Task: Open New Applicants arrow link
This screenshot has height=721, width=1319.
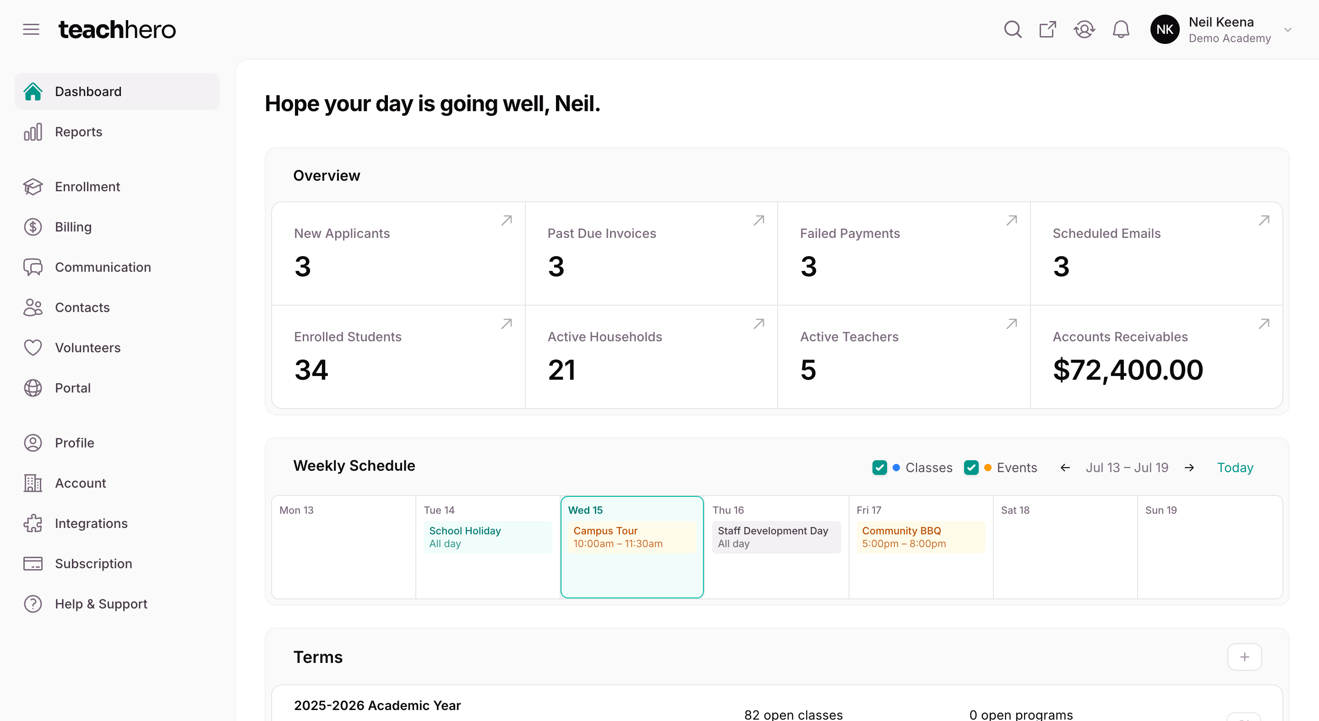Action: (507, 221)
